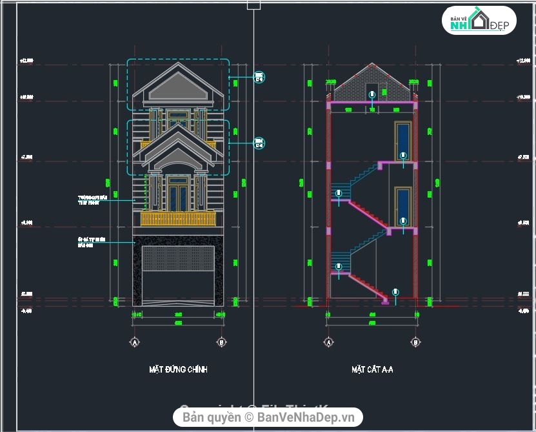Click grid bubble A below section A-A
Viewport: 536px width, 432px height.
329,342
